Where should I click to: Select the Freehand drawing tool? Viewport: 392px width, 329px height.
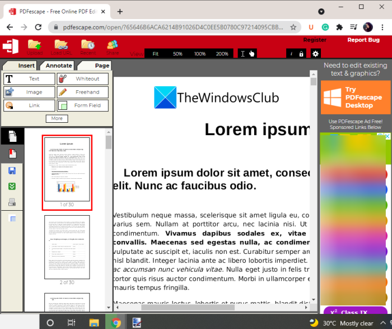[83, 92]
